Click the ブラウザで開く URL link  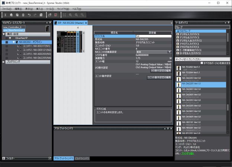[x=187, y=153]
